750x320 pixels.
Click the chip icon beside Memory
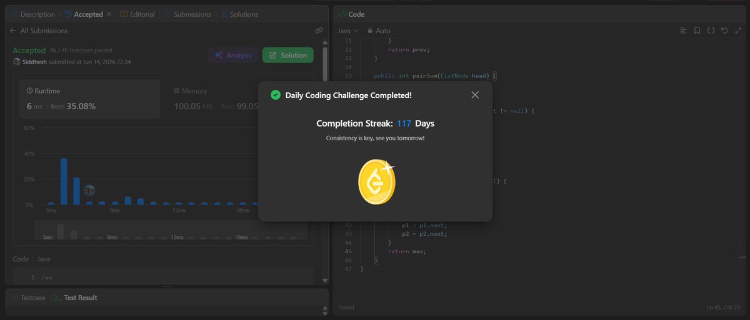click(177, 90)
